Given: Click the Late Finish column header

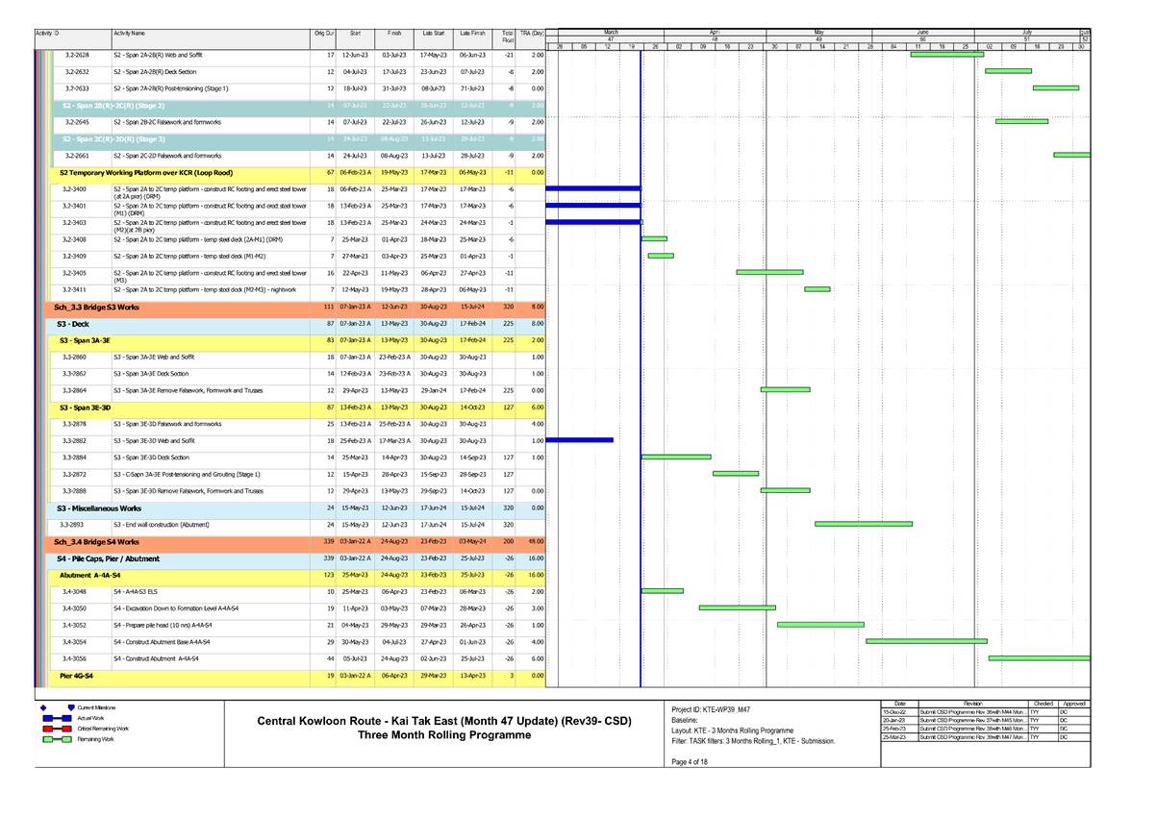Looking at the screenshot, I should tap(472, 34).
